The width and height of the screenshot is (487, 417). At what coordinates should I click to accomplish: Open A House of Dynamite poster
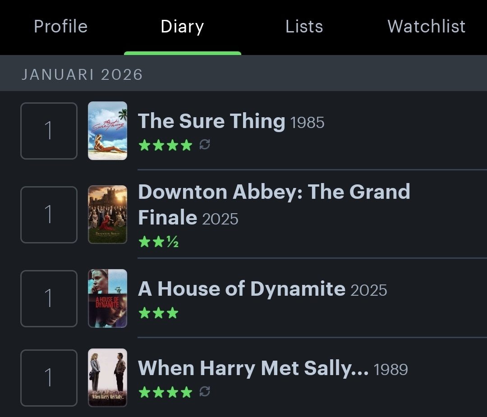click(x=107, y=298)
